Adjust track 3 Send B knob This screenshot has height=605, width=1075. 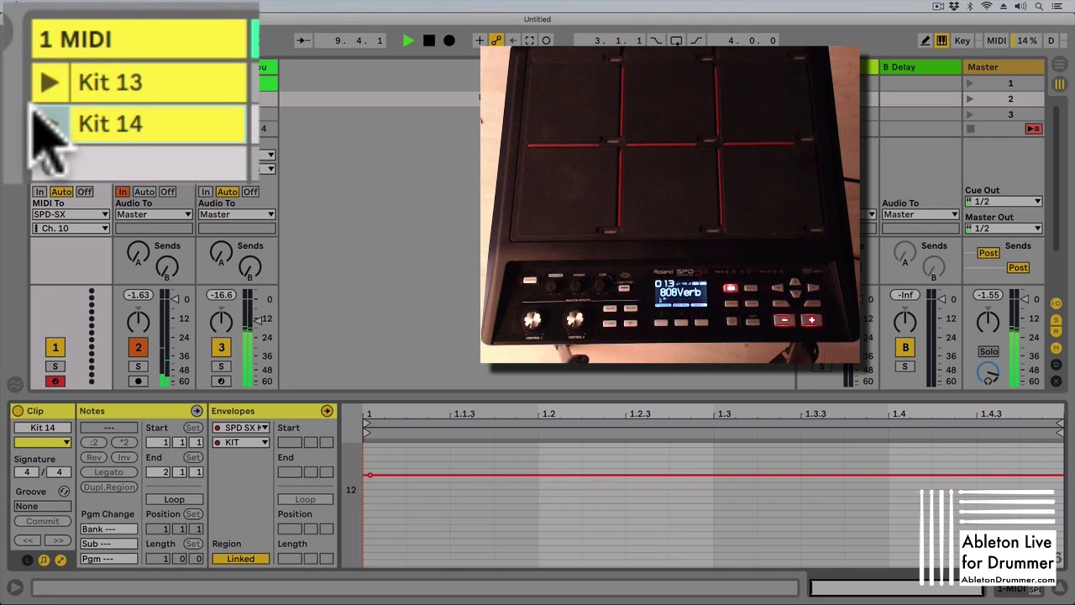pyautogui.click(x=249, y=268)
